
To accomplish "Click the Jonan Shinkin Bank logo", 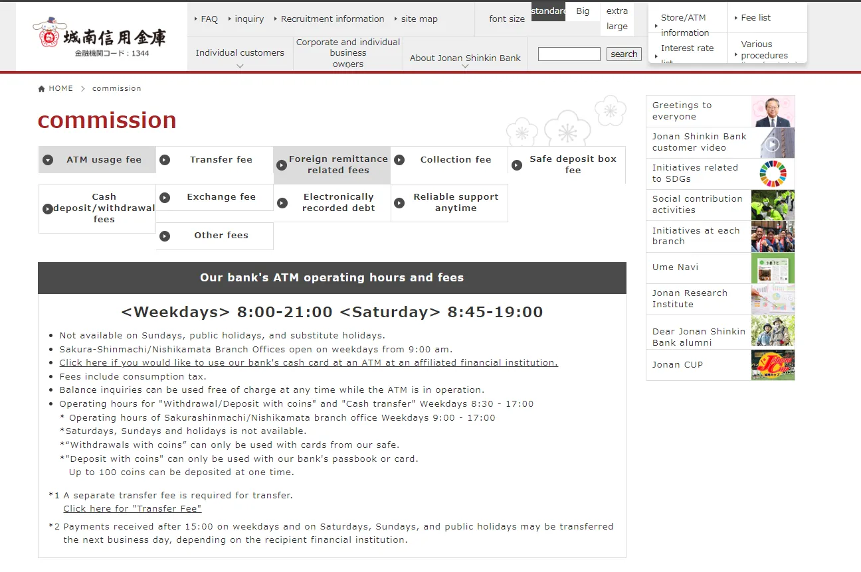I will tap(100, 36).
